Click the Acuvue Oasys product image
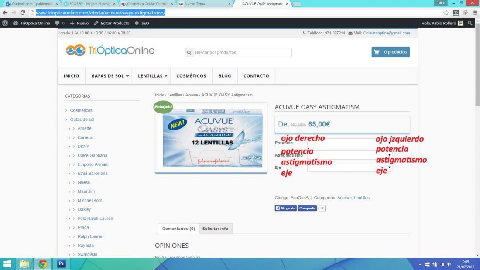Viewport: 480px width, 270px height. click(211, 138)
